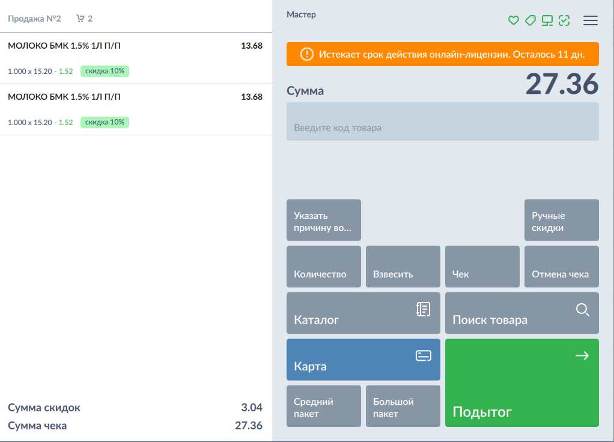Click the shopping cart item count icon
Image resolution: width=614 pixels, height=442 pixels.
click(x=81, y=19)
